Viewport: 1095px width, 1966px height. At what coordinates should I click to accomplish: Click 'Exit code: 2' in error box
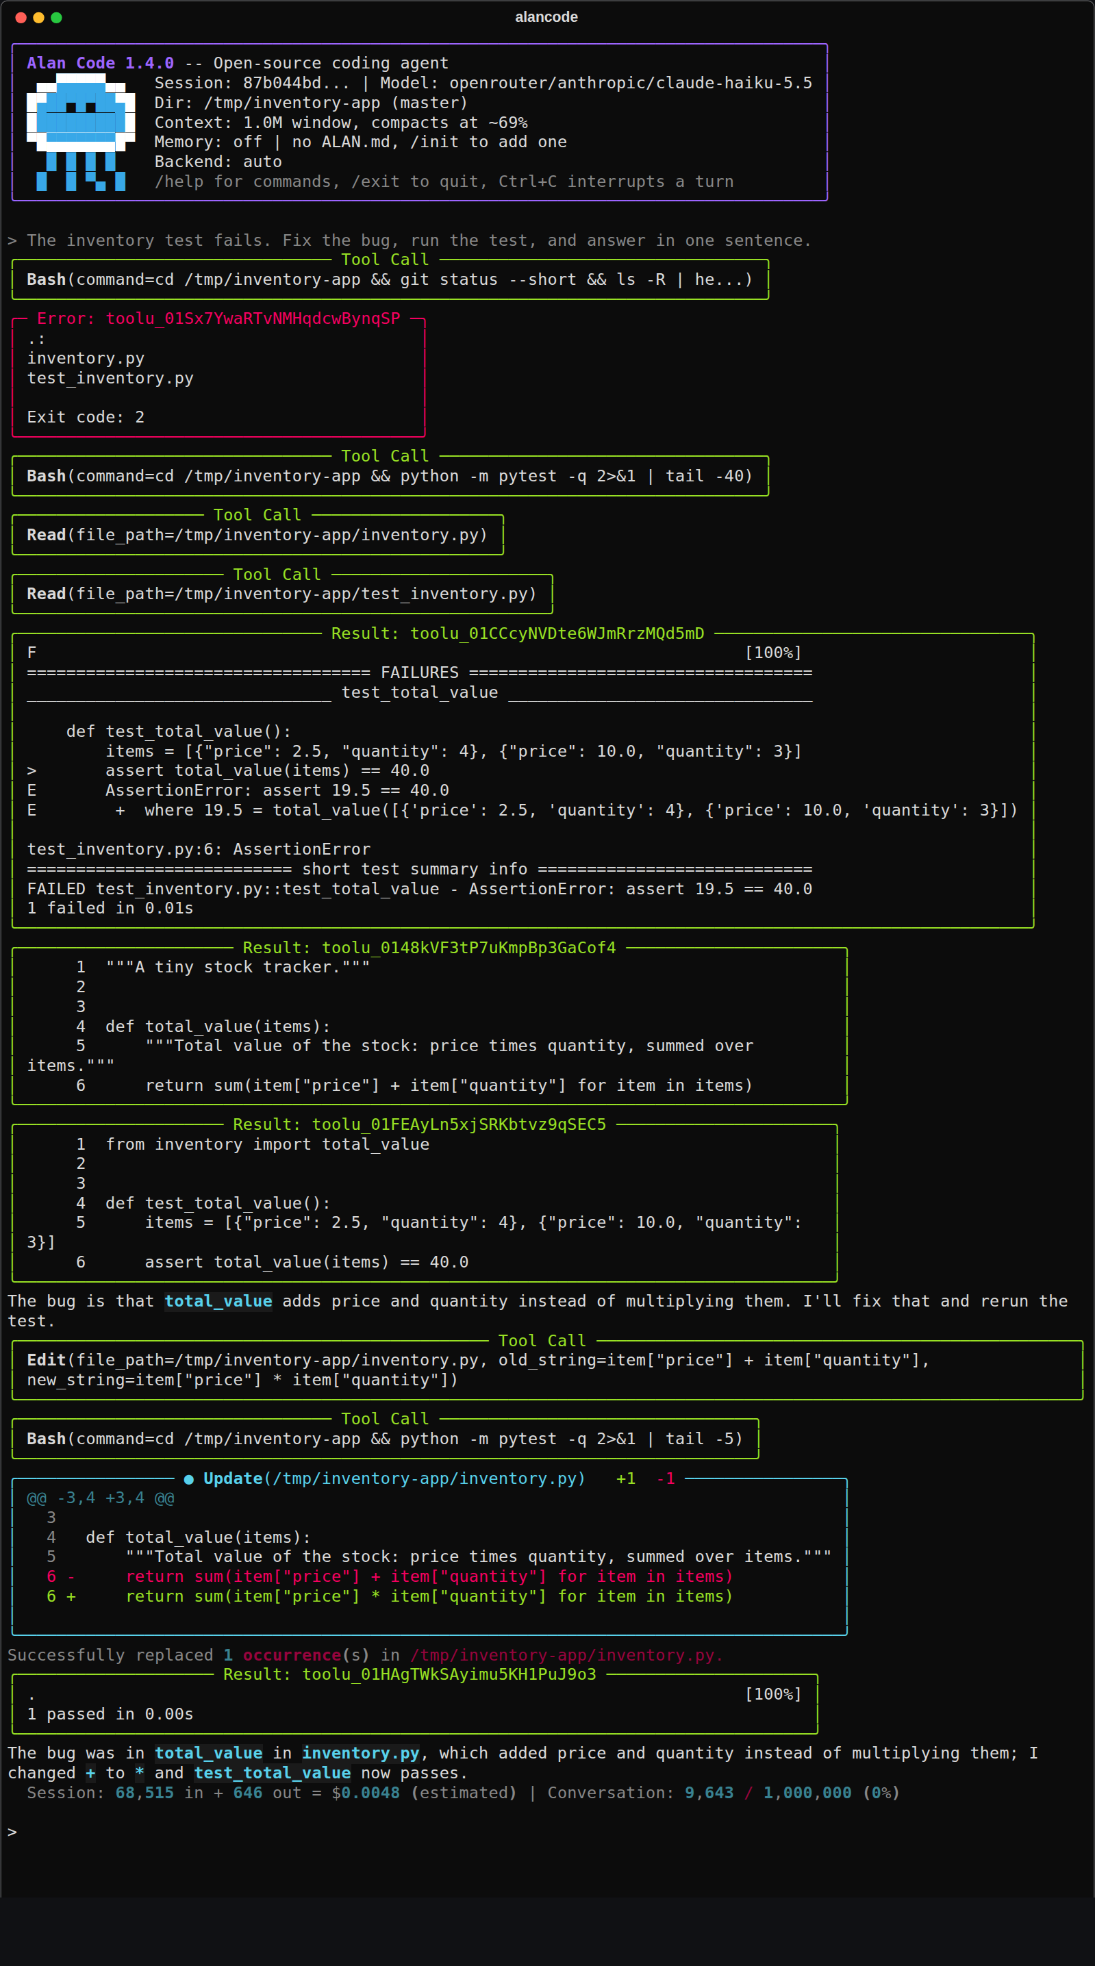(x=86, y=417)
